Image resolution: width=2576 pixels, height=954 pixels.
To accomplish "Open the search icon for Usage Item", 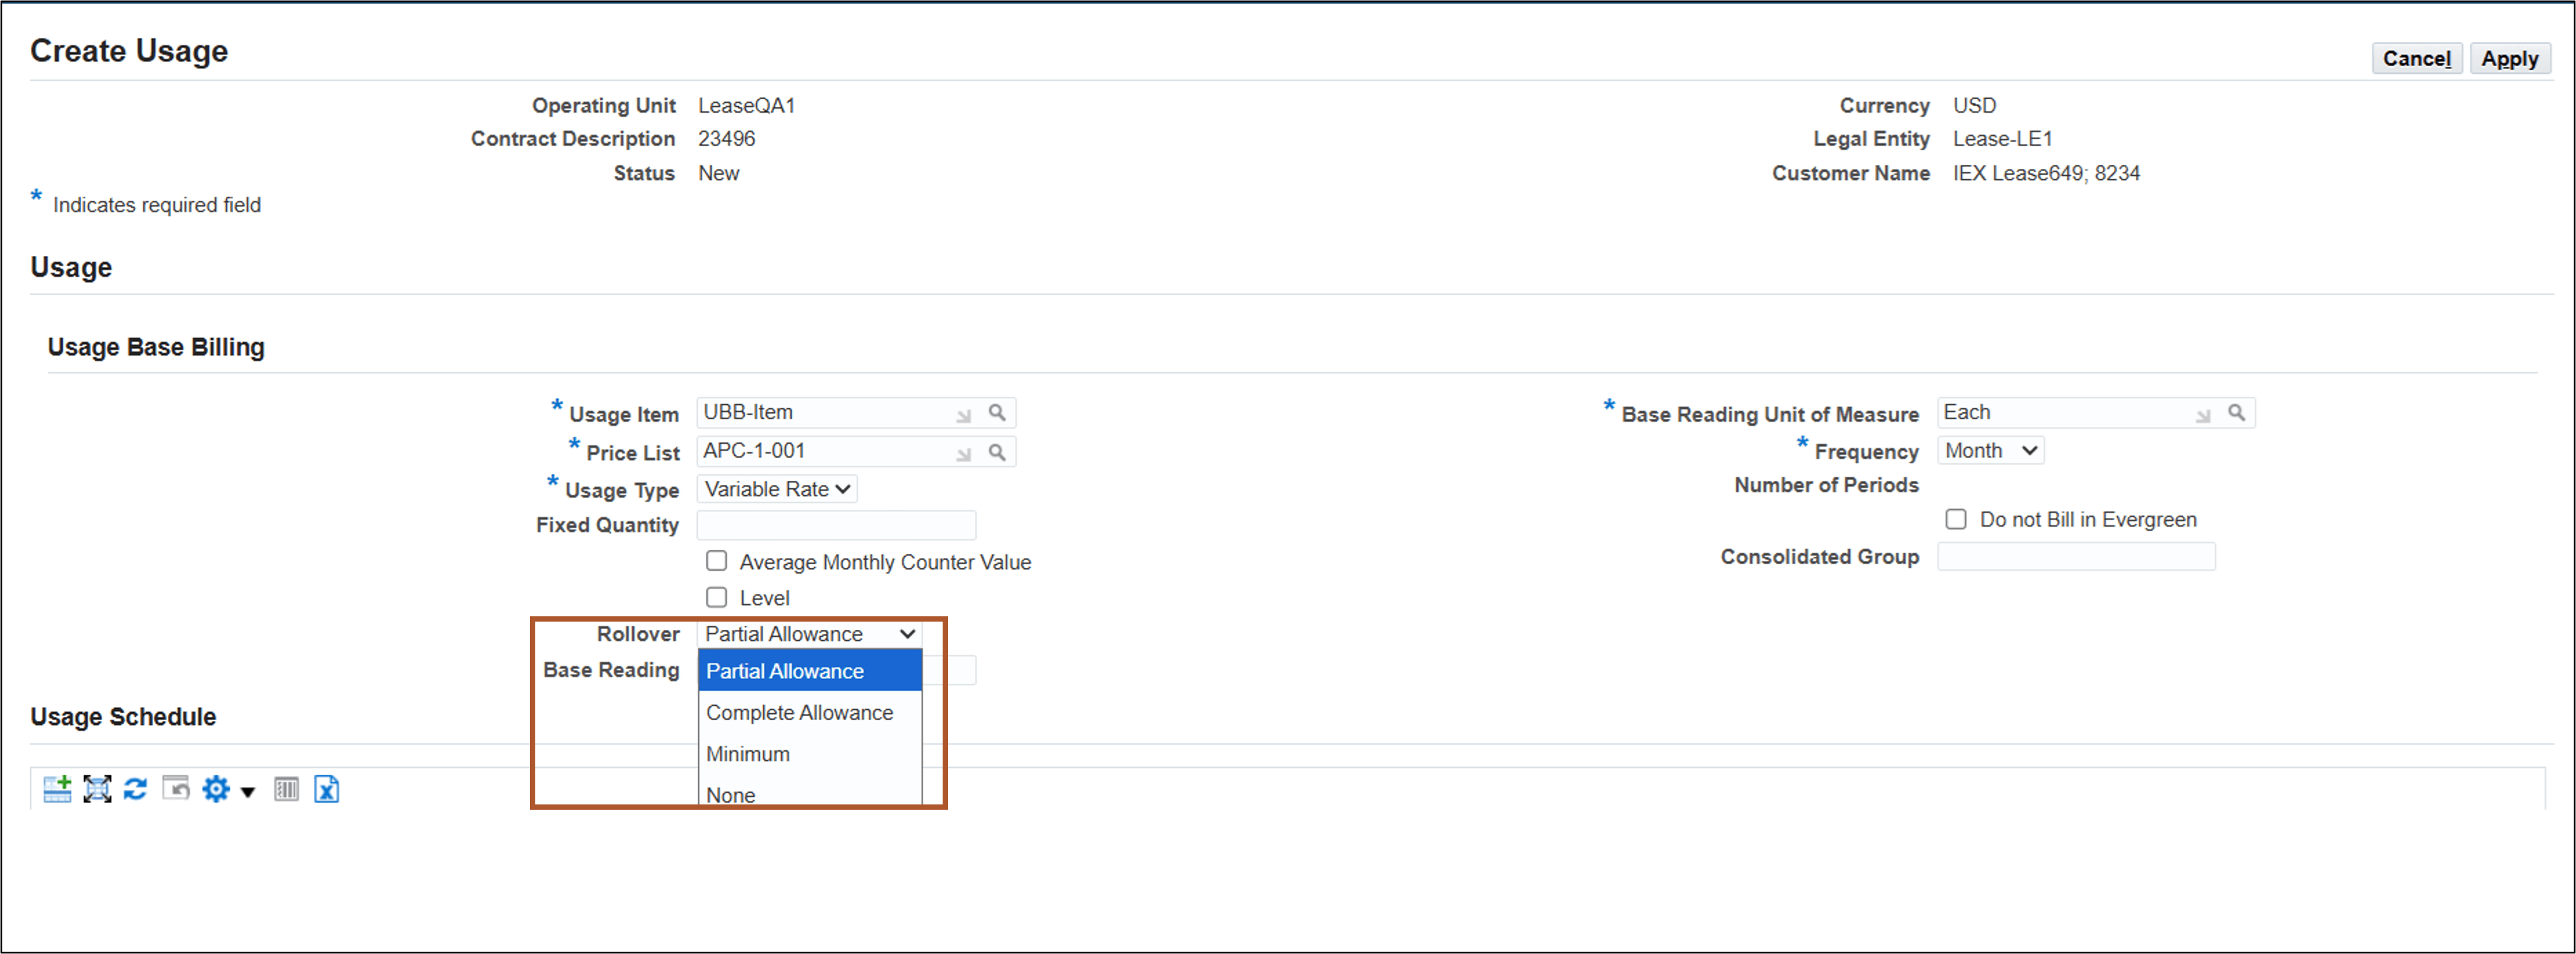I will pyautogui.click(x=997, y=412).
